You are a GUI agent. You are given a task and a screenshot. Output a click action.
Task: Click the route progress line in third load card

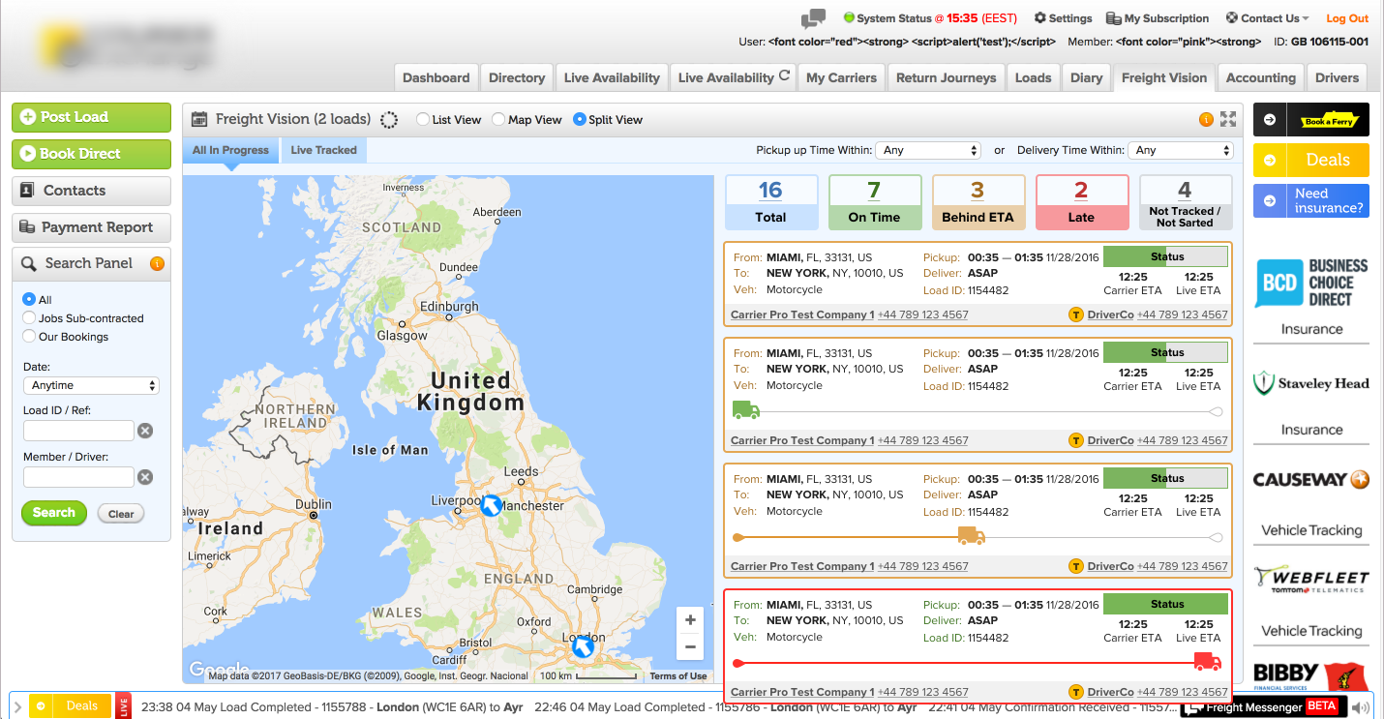tap(978, 537)
